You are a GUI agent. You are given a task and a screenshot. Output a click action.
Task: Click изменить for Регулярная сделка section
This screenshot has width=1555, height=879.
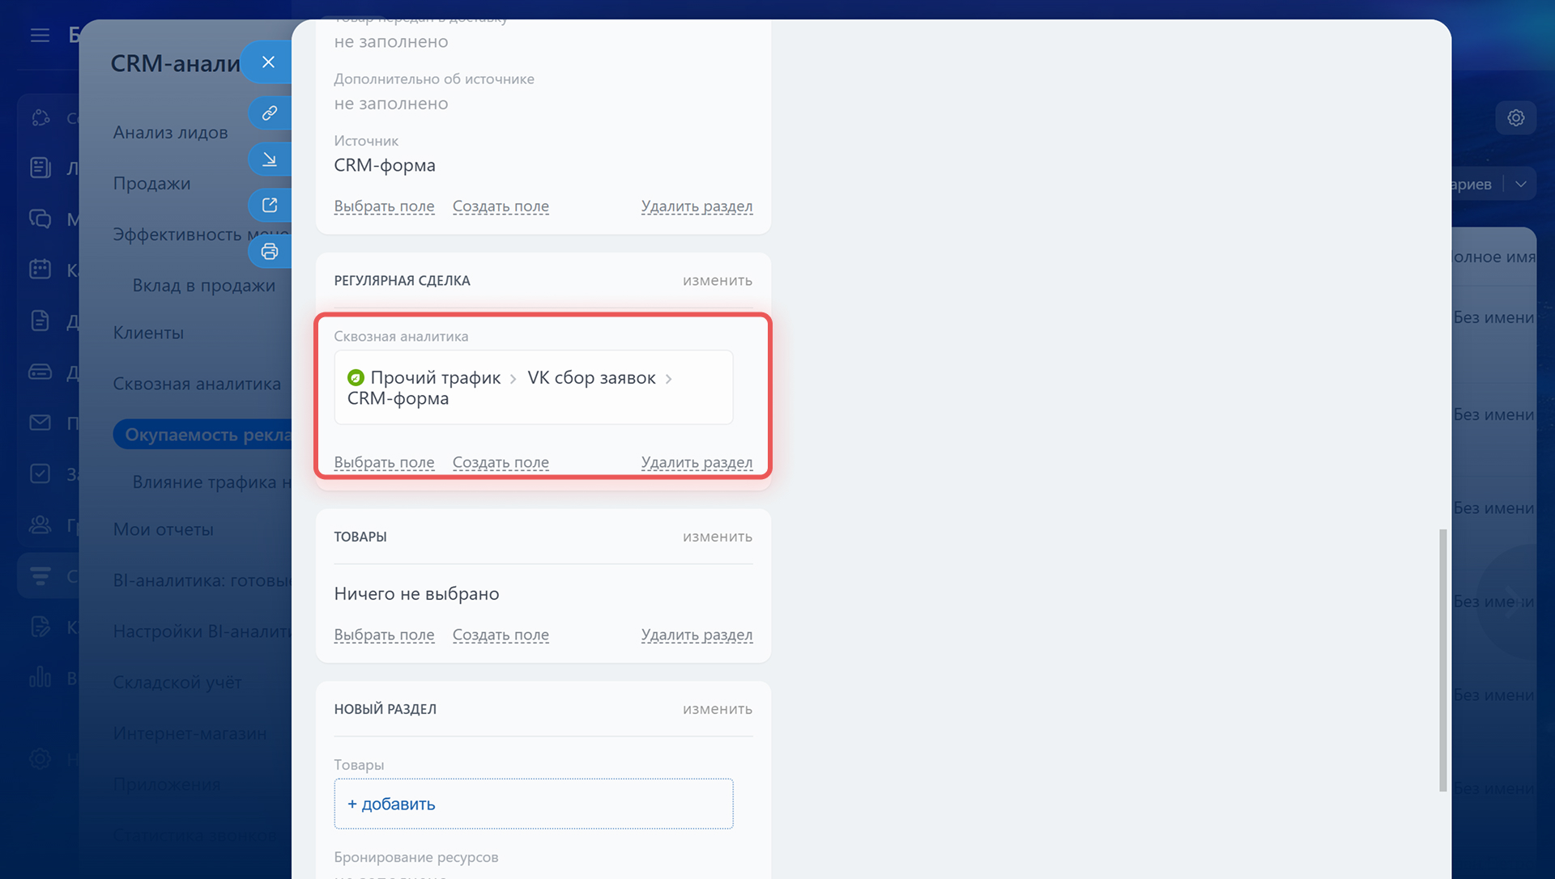[x=717, y=280]
